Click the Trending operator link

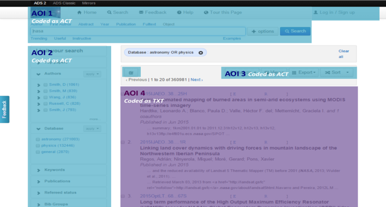(39, 38)
